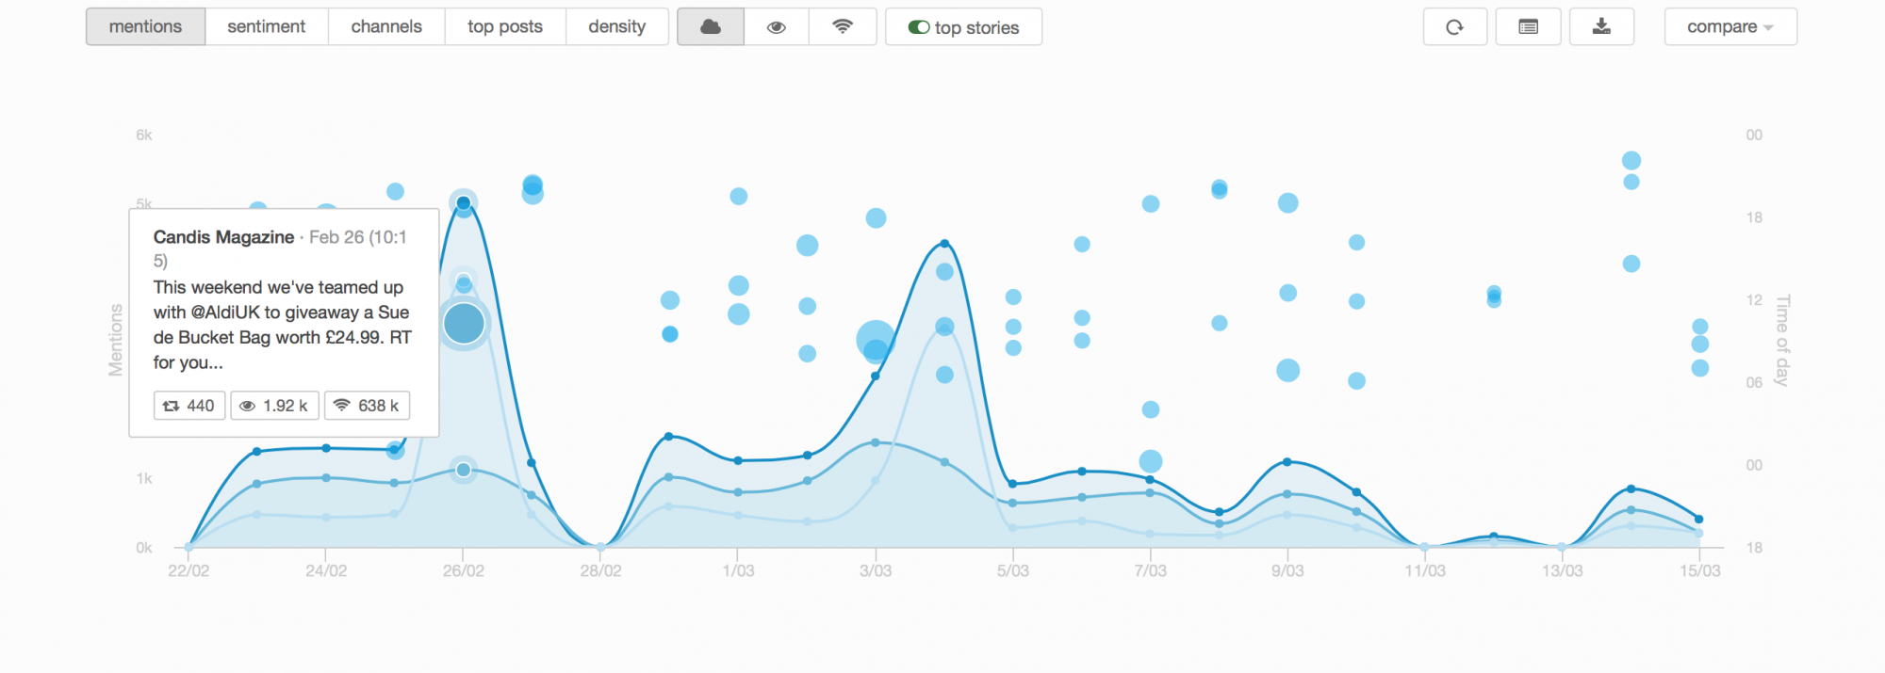Toggle the top stories switch
The width and height of the screenshot is (1885, 673).
[x=919, y=27]
